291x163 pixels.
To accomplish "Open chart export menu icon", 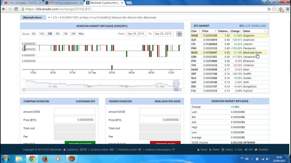I will (179, 34).
